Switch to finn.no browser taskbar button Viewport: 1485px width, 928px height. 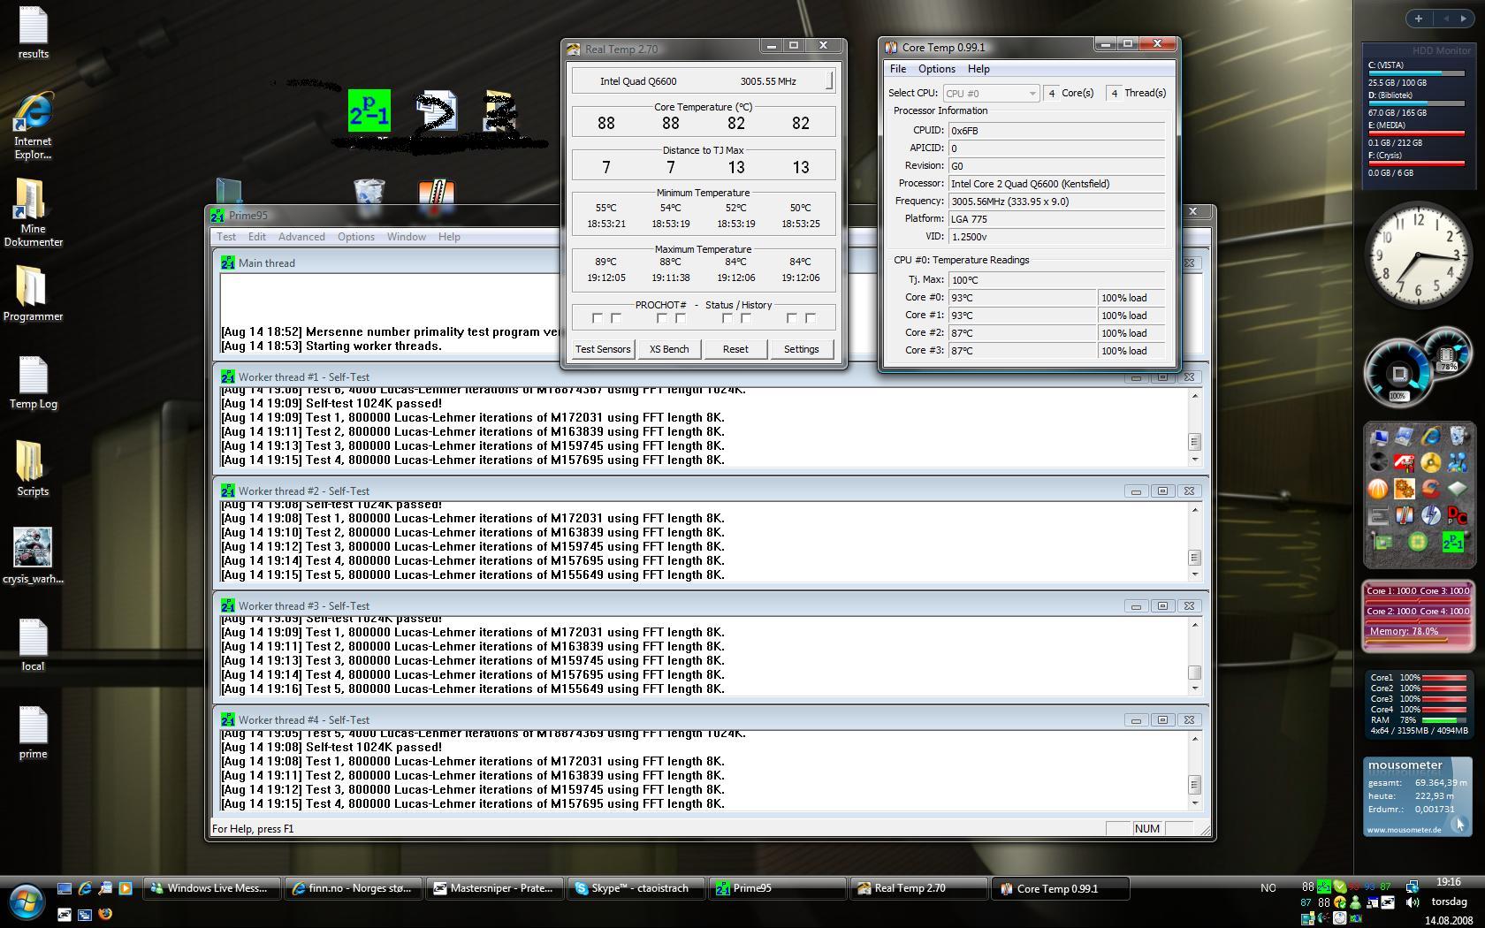(353, 888)
